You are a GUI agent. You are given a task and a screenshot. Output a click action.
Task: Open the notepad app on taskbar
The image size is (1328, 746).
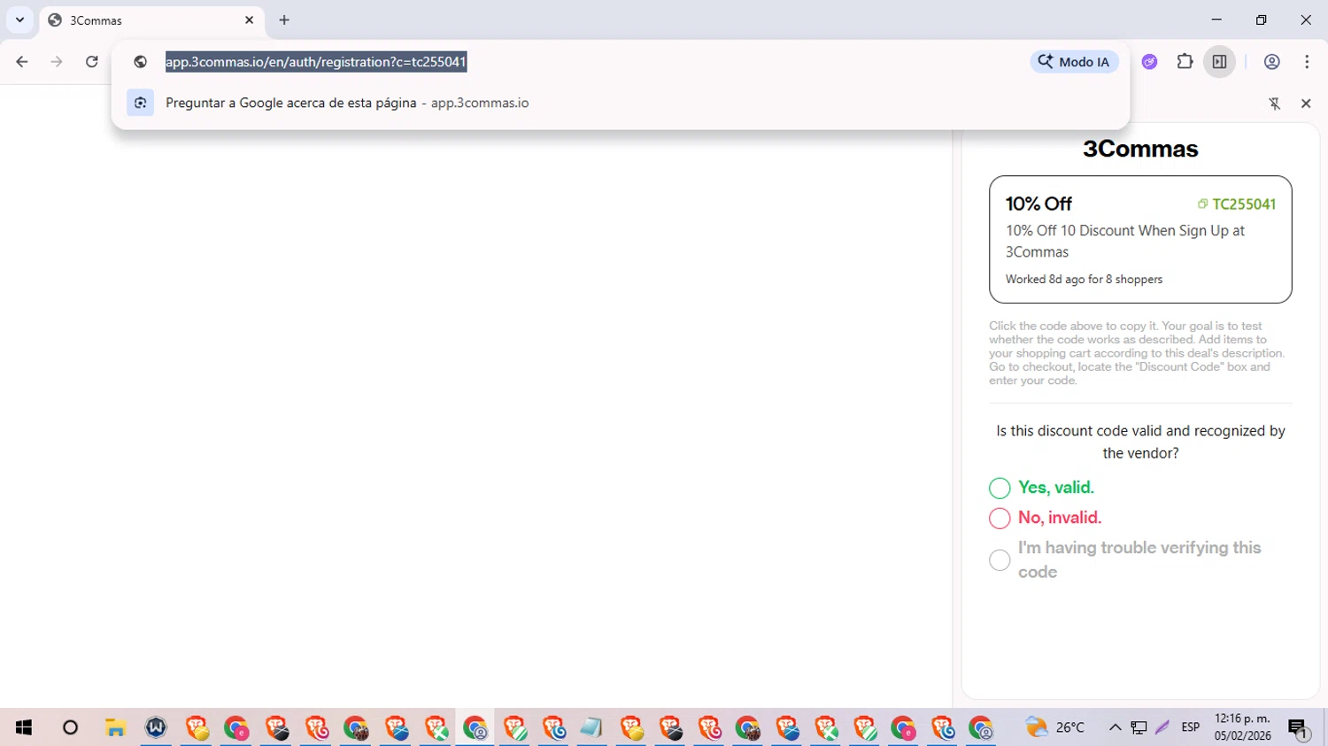tap(591, 727)
